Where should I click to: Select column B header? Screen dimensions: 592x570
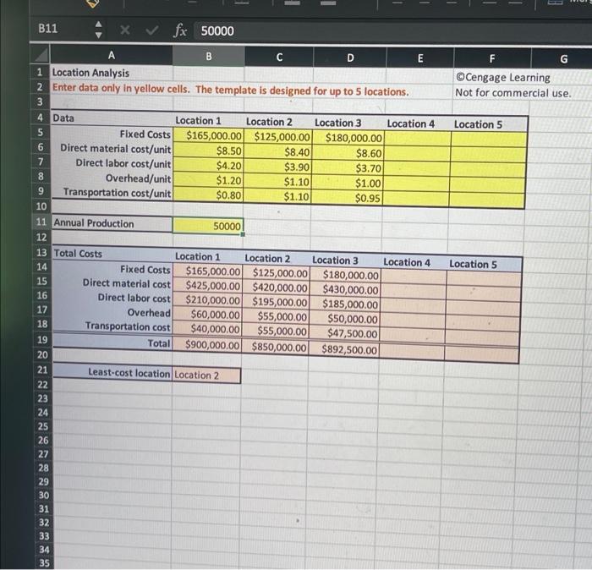click(x=209, y=57)
